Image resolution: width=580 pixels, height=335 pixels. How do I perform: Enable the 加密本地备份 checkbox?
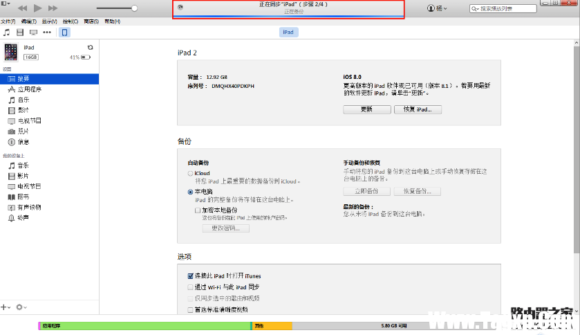198,210
